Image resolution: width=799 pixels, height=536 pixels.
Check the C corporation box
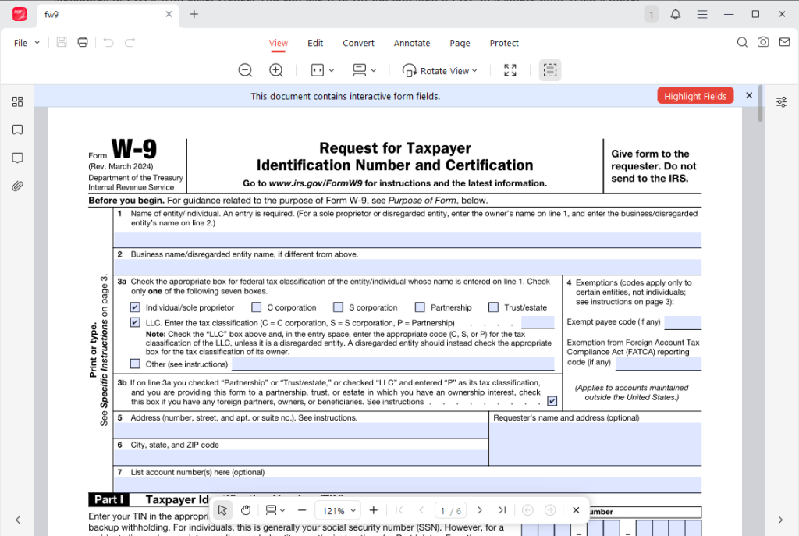(x=256, y=307)
